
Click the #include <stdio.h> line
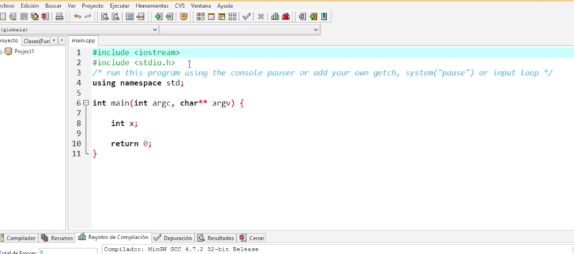pos(134,63)
